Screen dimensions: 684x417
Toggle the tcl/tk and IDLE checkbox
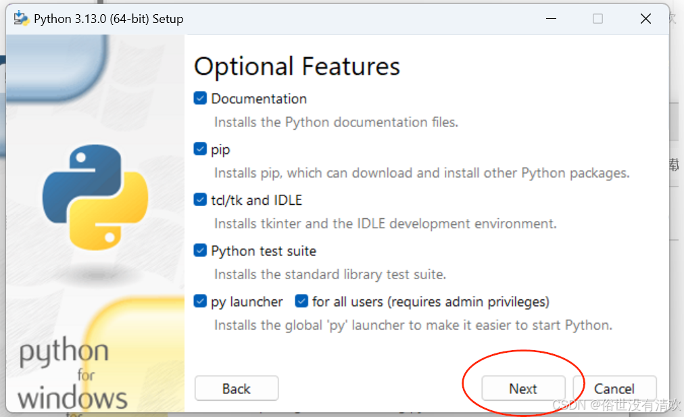click(x=200, y=200)
